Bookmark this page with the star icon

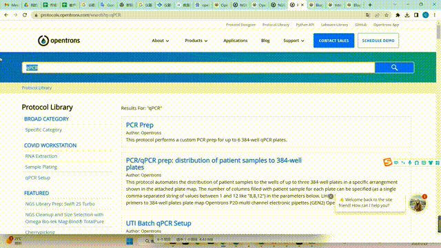[387, 15]
